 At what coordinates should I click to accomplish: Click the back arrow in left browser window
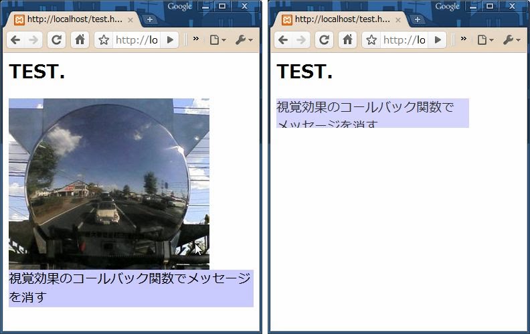tap(15, 40)
